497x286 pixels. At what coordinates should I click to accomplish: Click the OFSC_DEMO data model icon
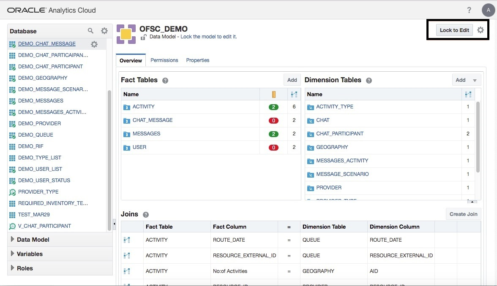126,34
